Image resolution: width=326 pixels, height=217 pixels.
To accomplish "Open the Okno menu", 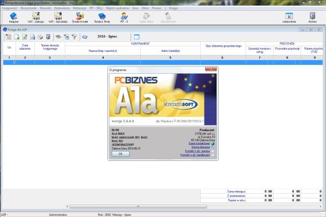I will [x=145, y=8].
